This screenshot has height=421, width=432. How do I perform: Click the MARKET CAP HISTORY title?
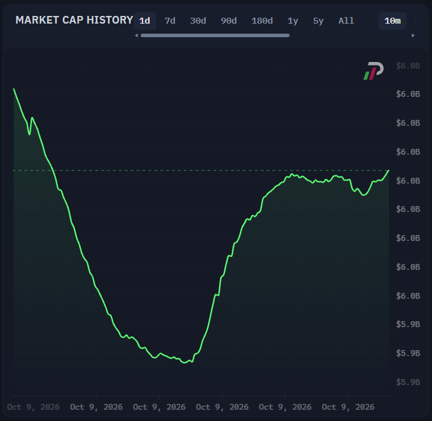74,20
